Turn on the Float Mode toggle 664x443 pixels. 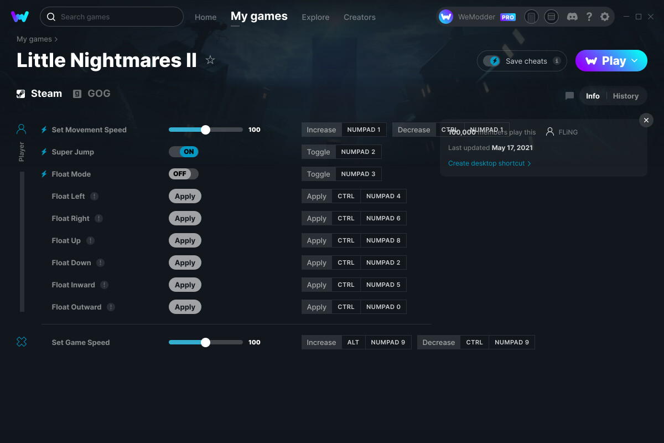184,174
